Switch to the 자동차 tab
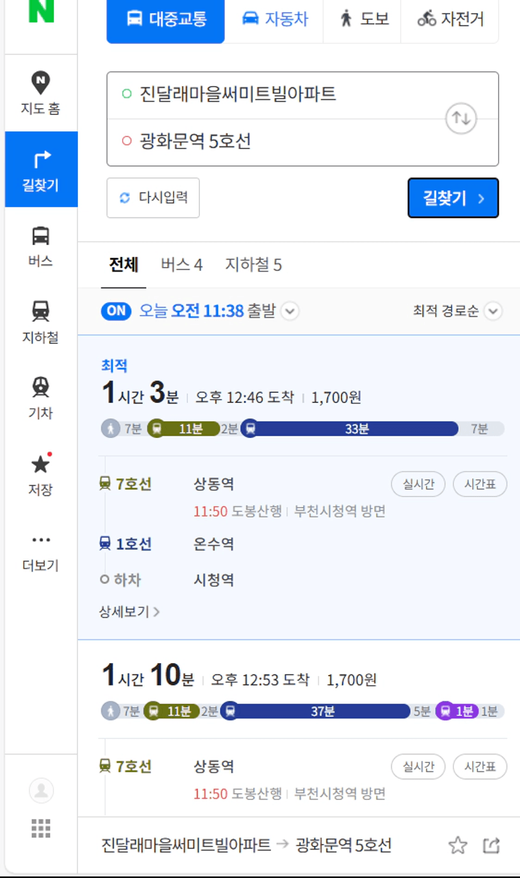This screenshot has width=520, height=878. (275, 19)
